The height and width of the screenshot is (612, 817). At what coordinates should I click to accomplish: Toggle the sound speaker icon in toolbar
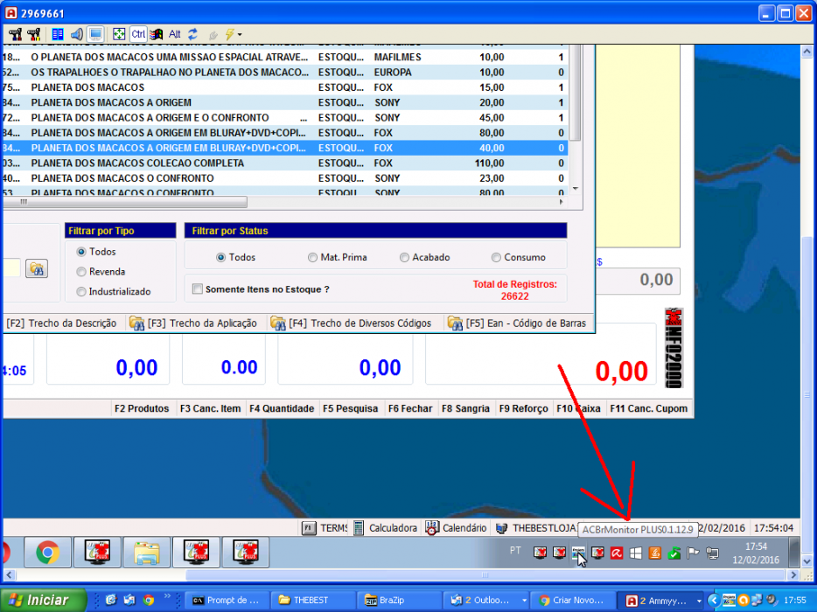[x=77, y=34]
